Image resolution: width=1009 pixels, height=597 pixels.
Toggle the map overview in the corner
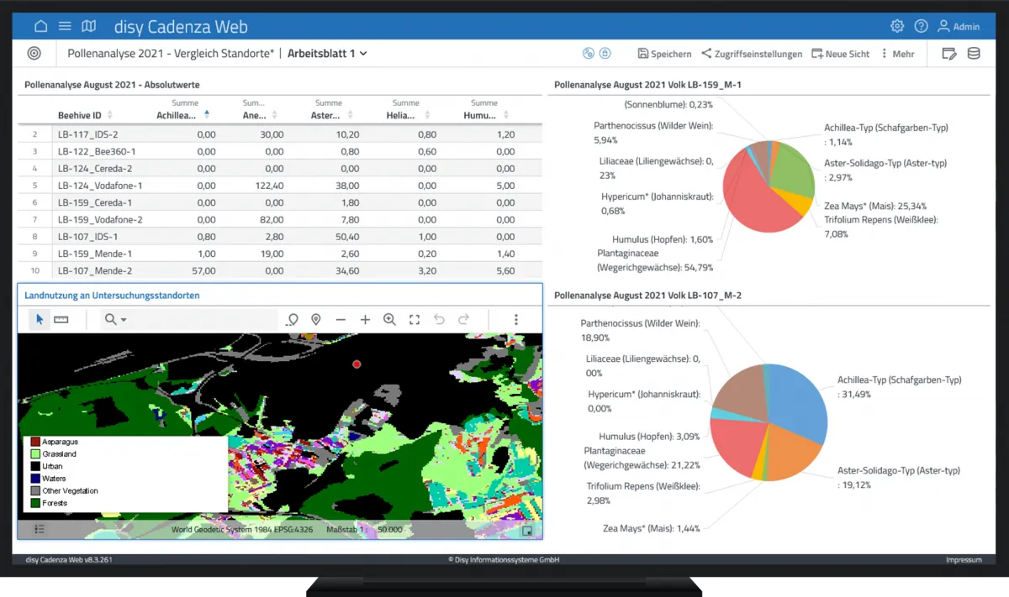[528, 531]
